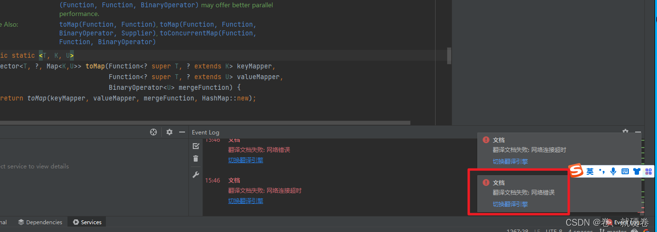Click 文档 title in 网络错误 notification
This screenshot has height=232, width=657.
click(x=499, y=182)
